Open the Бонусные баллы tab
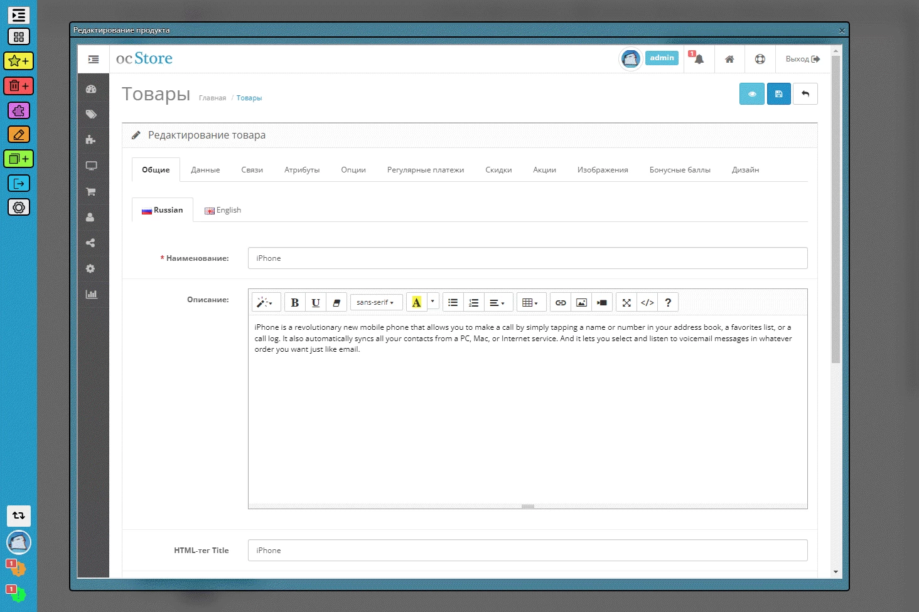919x612 pixels. tap(680, 170)
